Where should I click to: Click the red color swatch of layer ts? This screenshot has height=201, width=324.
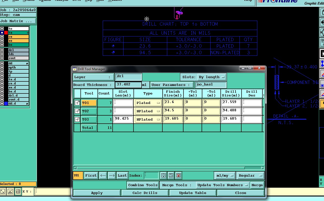tap(6, 33)
